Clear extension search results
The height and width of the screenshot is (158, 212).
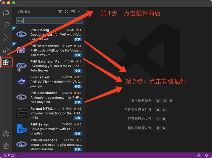(x=73, y=12)
